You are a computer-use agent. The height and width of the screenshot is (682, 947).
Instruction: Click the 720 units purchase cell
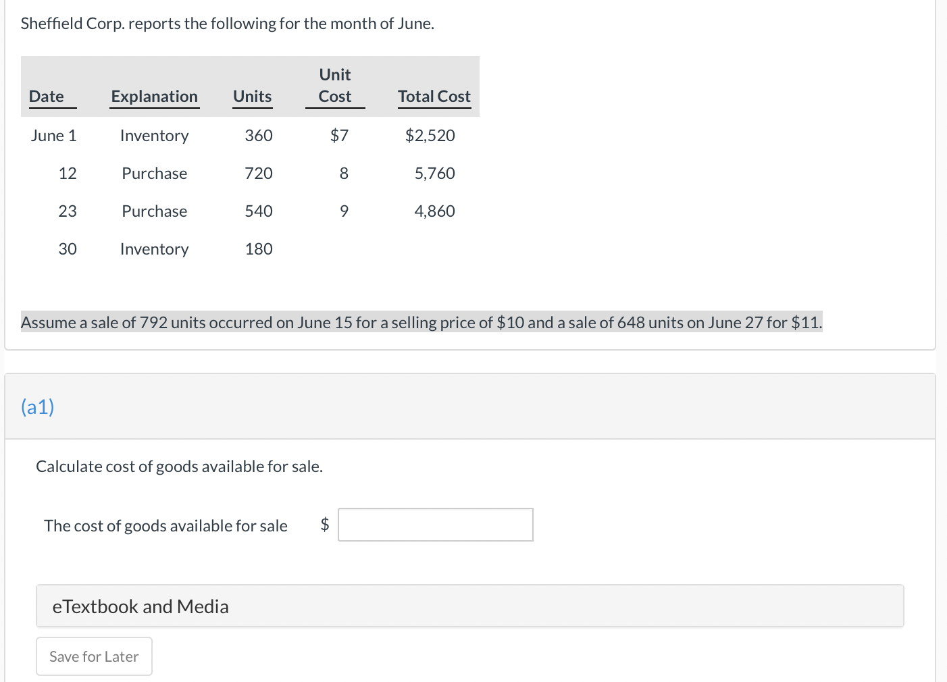(x=258, y=174)
